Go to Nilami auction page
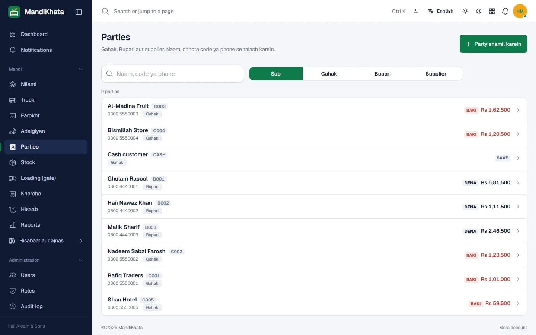 tap(46, 84)
